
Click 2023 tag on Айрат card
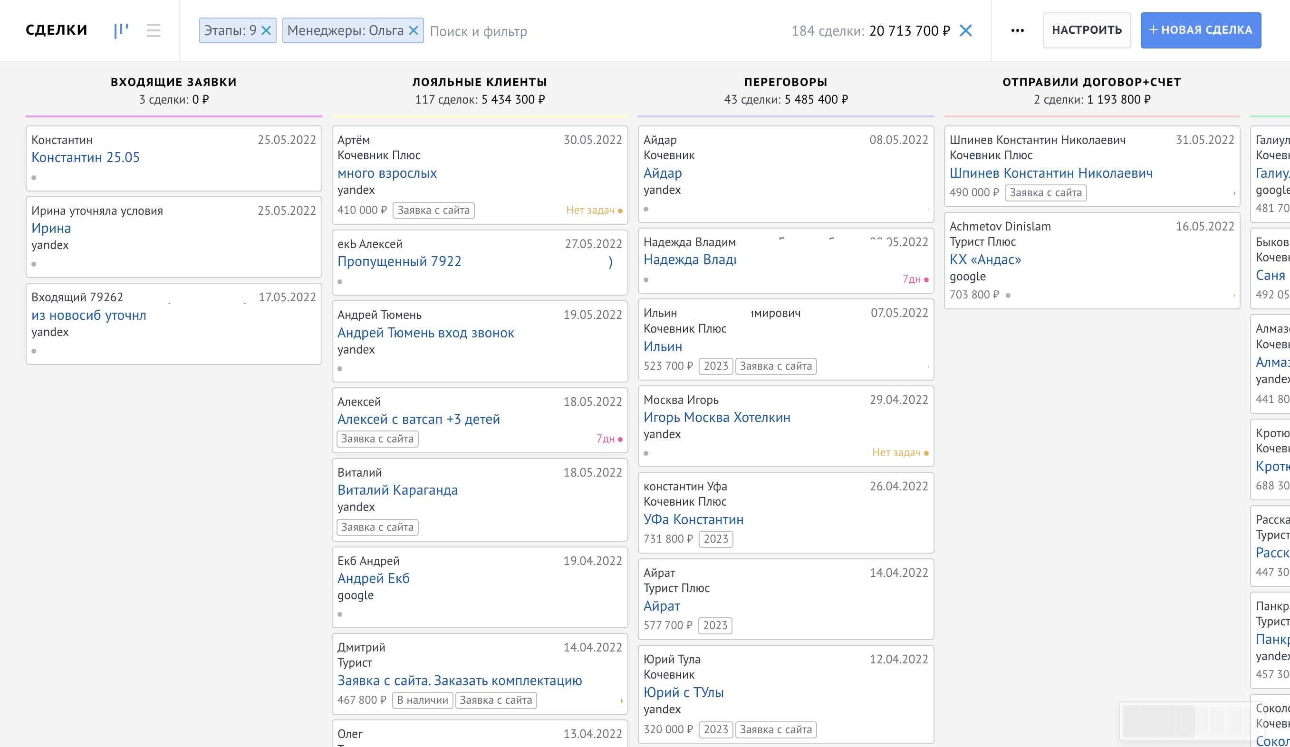[x=715, y=626]
